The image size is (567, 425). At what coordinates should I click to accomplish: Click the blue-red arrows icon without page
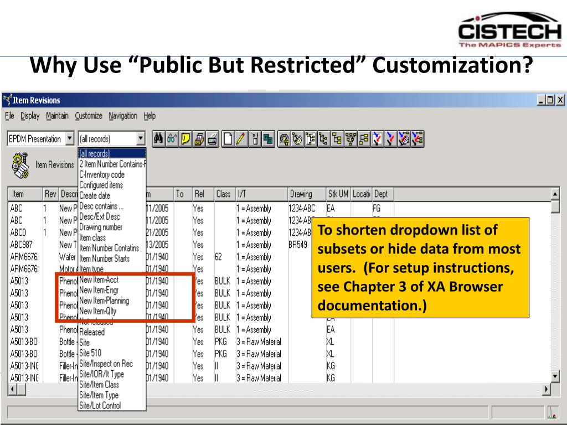(x=390, y=139)
